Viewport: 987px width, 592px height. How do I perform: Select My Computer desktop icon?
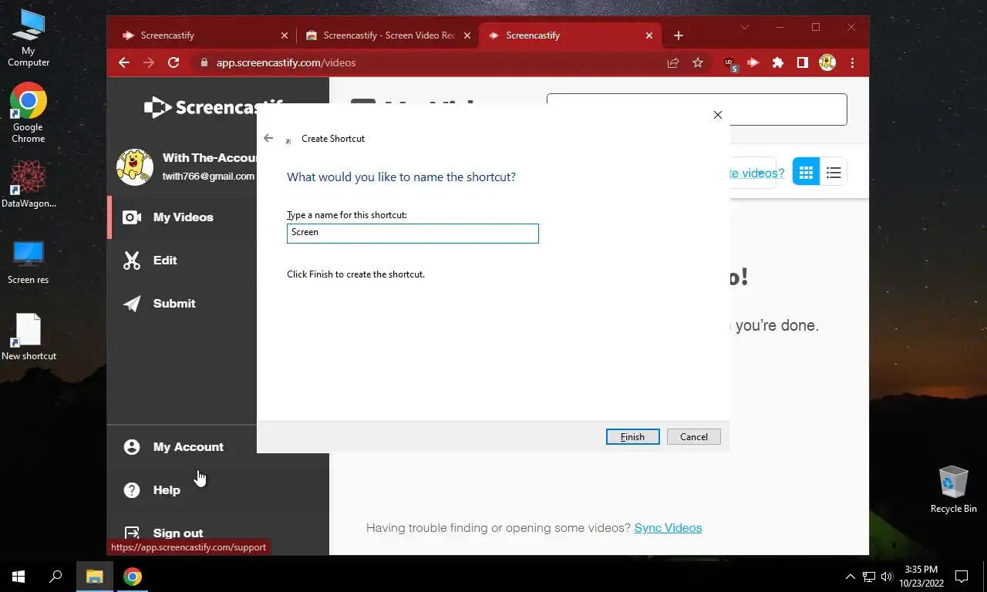[x=29, y=39]
